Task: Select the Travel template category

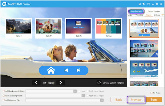Action: coord(148,15)
